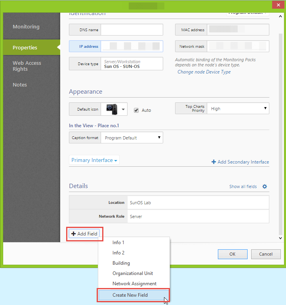286x305 pixels.
Task: Open the Caption format dropdown
Action: coord(132,138)
